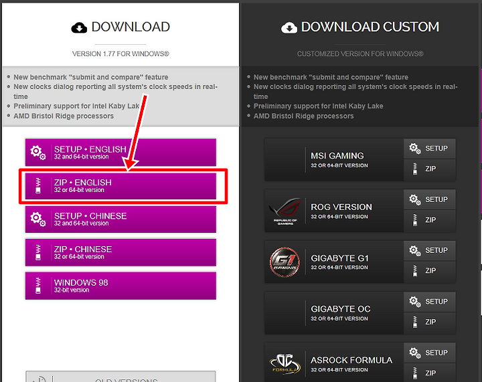Screen dimensions: 482x382
Task: Click the Republic of Gamers logo
Action: point(285,211)
